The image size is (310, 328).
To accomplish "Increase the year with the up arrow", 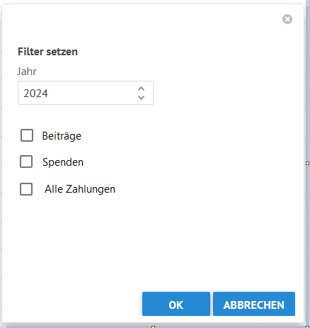I will (x=141, y=89).
